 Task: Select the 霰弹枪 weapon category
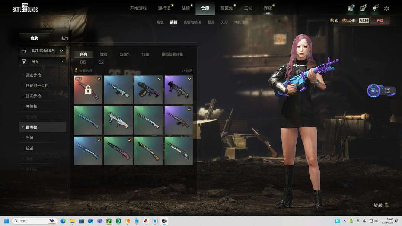point(42,127)
